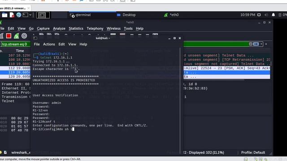Click 'Displayed: 102 (11.1%)' status text
Screen dimensions: 287x161
(206, 153)
